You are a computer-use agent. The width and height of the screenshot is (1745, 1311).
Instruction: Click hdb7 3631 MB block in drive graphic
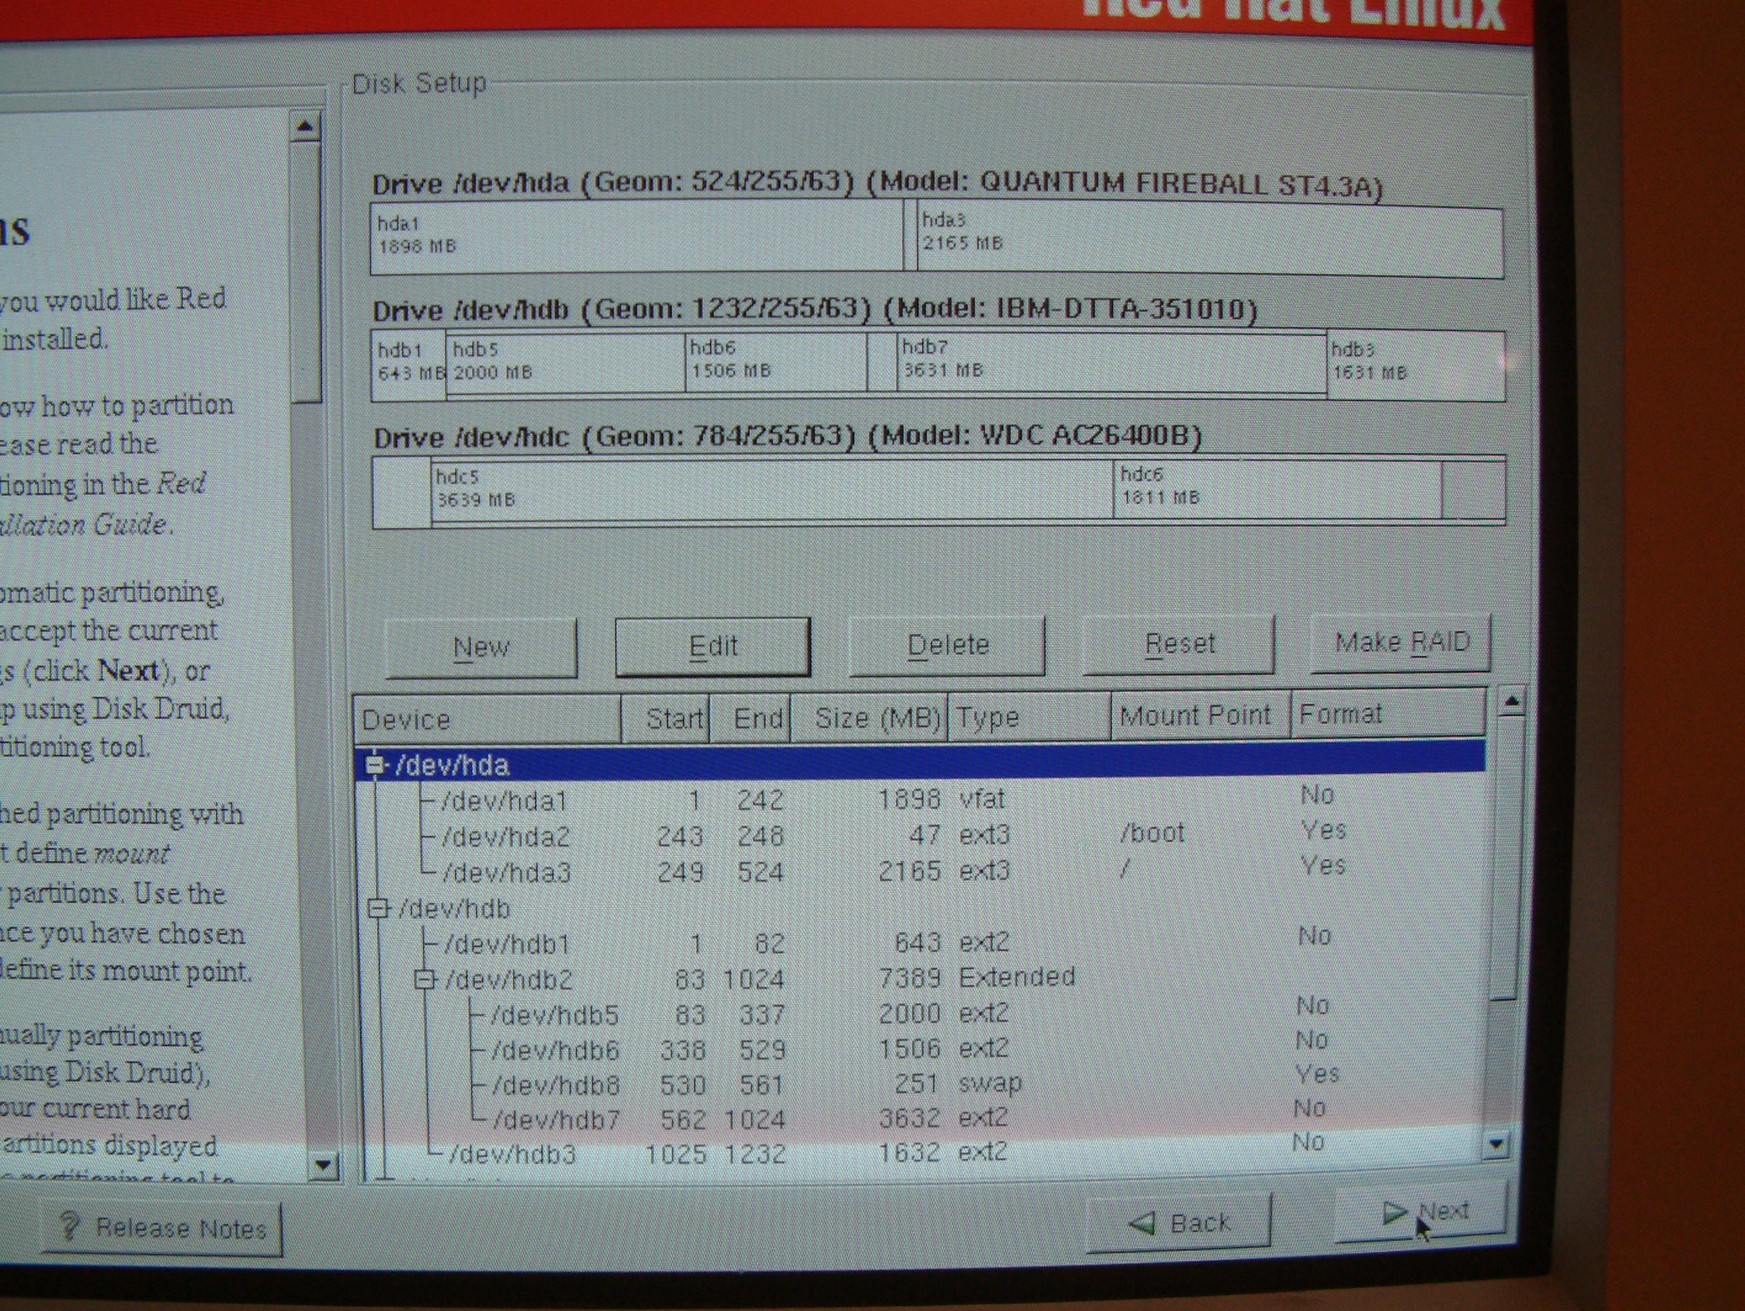tap(1112, 362)
